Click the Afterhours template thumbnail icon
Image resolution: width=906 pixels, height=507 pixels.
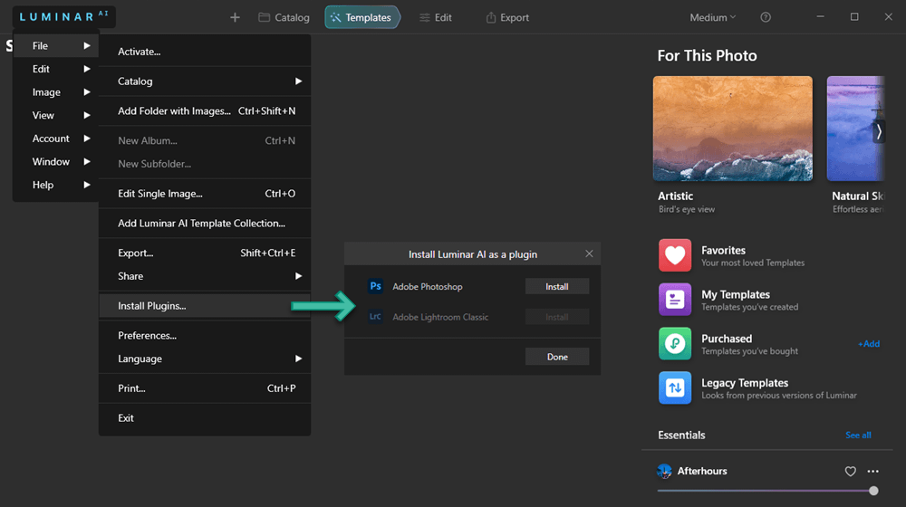(664, 471)
